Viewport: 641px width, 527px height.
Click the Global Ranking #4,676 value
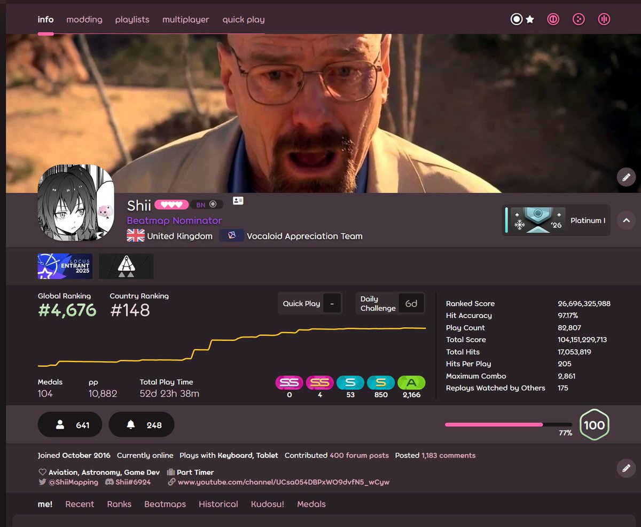coord(67,310)
